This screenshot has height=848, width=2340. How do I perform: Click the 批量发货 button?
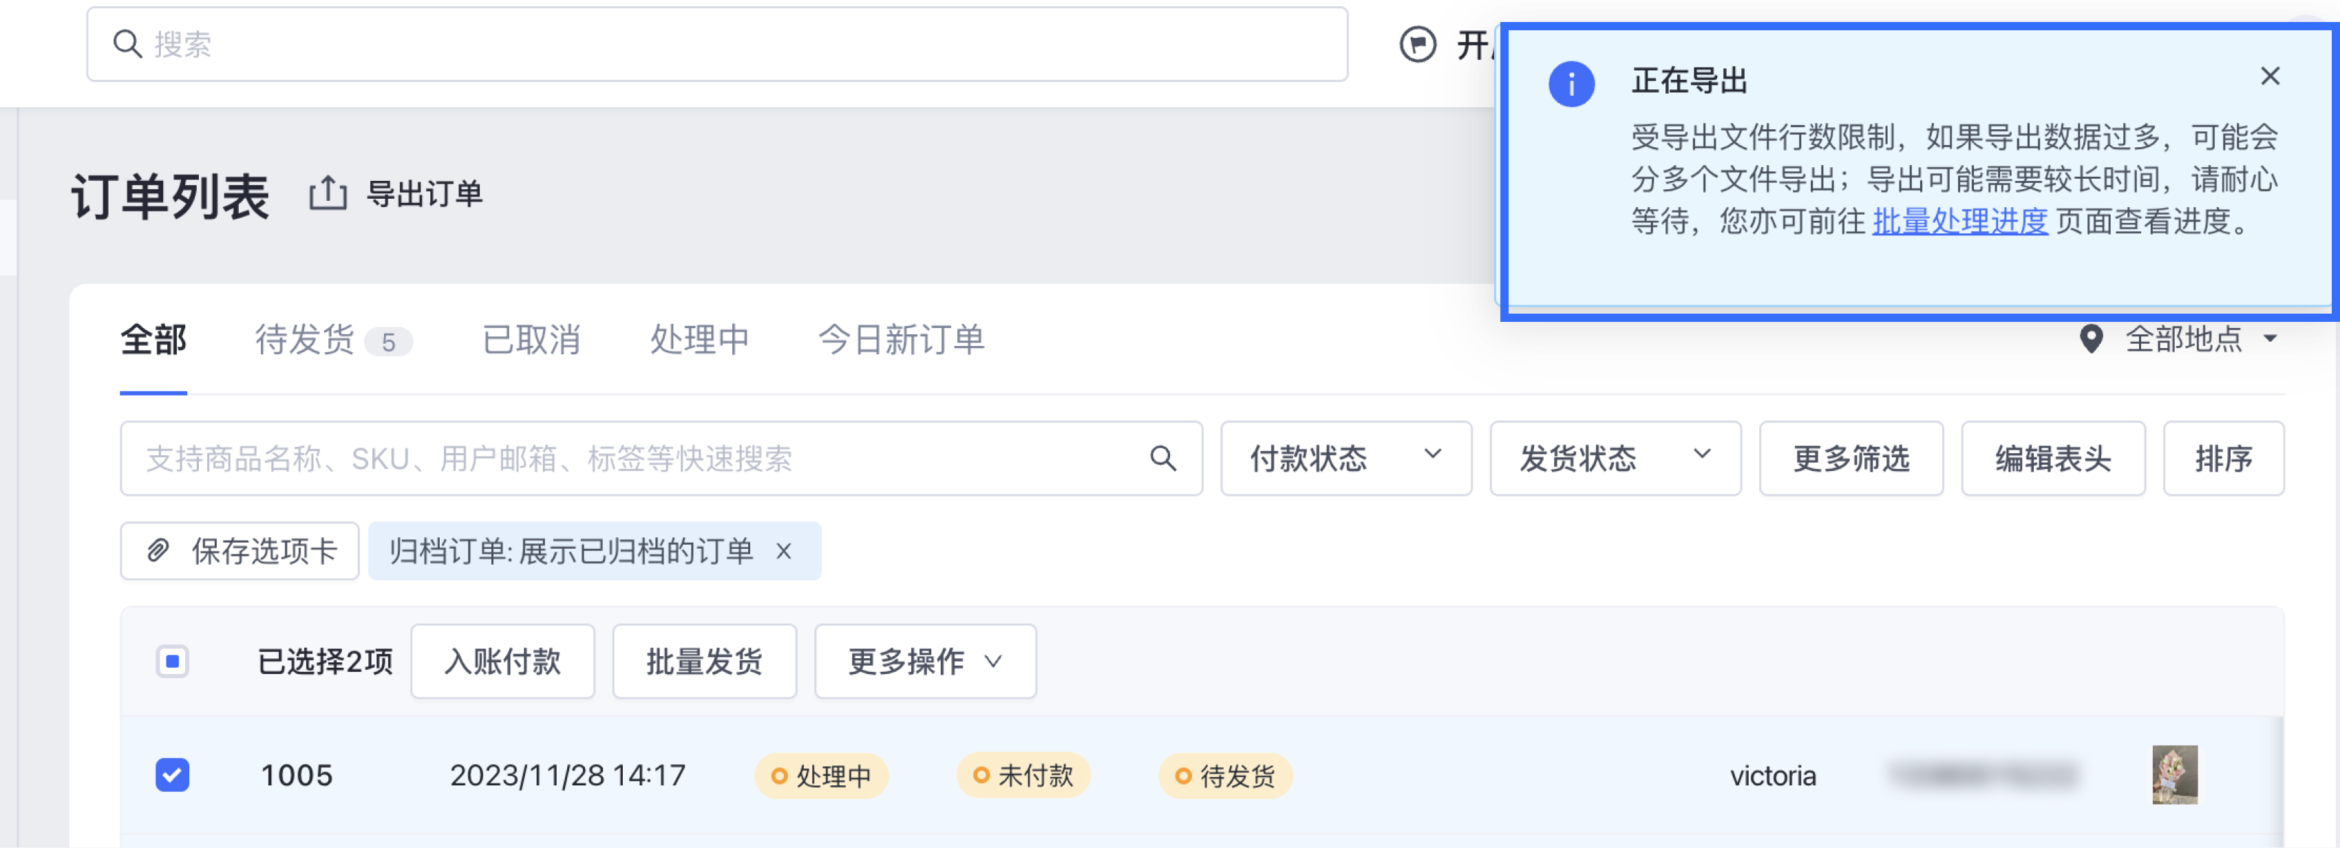(704, 661)
